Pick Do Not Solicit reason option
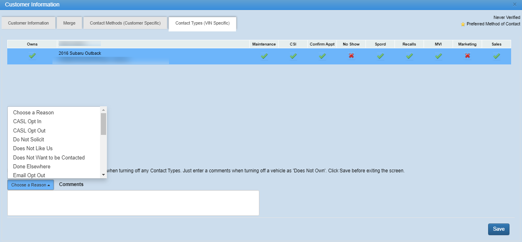Screen dimensions: 522x242 point(29,139)
